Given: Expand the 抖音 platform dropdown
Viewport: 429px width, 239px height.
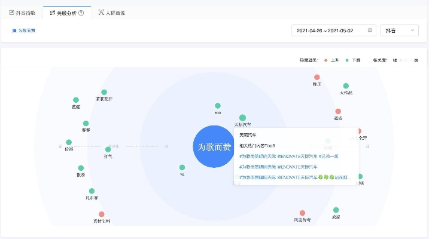Looking at the screenshot, I should [x=399, y=30].
